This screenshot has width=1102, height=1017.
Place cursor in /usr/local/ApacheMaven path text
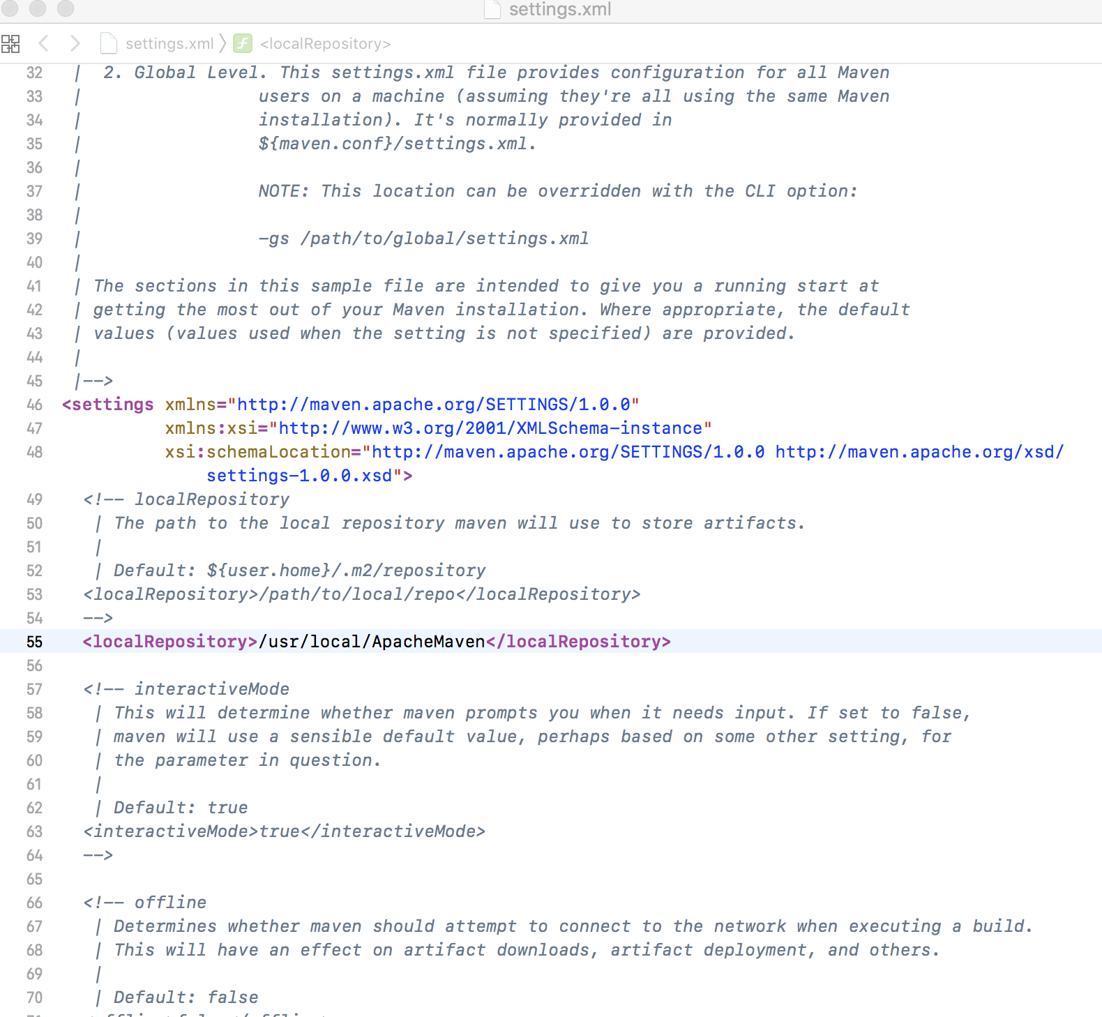point(372,642)
